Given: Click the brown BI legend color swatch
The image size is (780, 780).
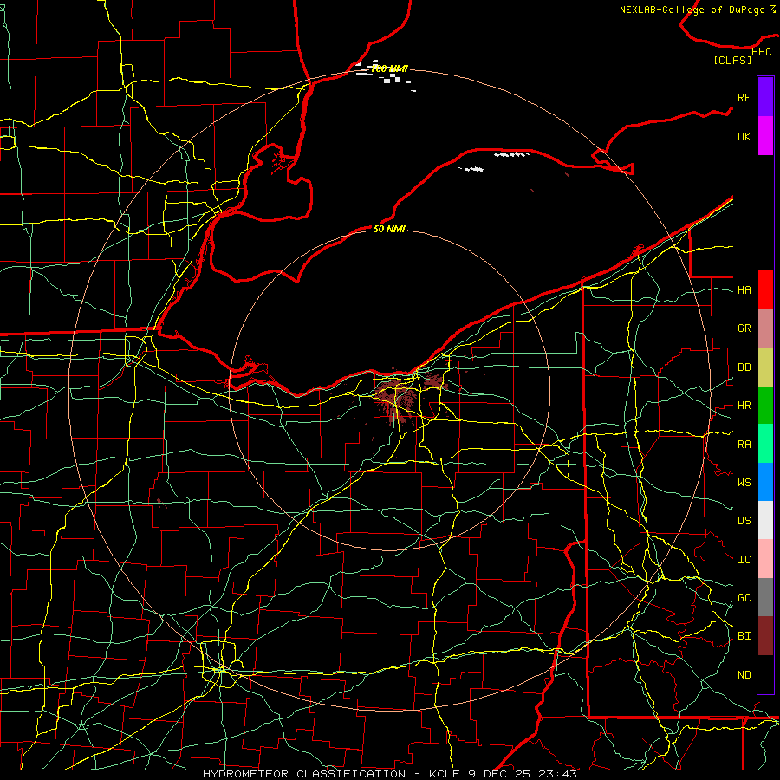Looking at the screenshot, I should 765,636.
